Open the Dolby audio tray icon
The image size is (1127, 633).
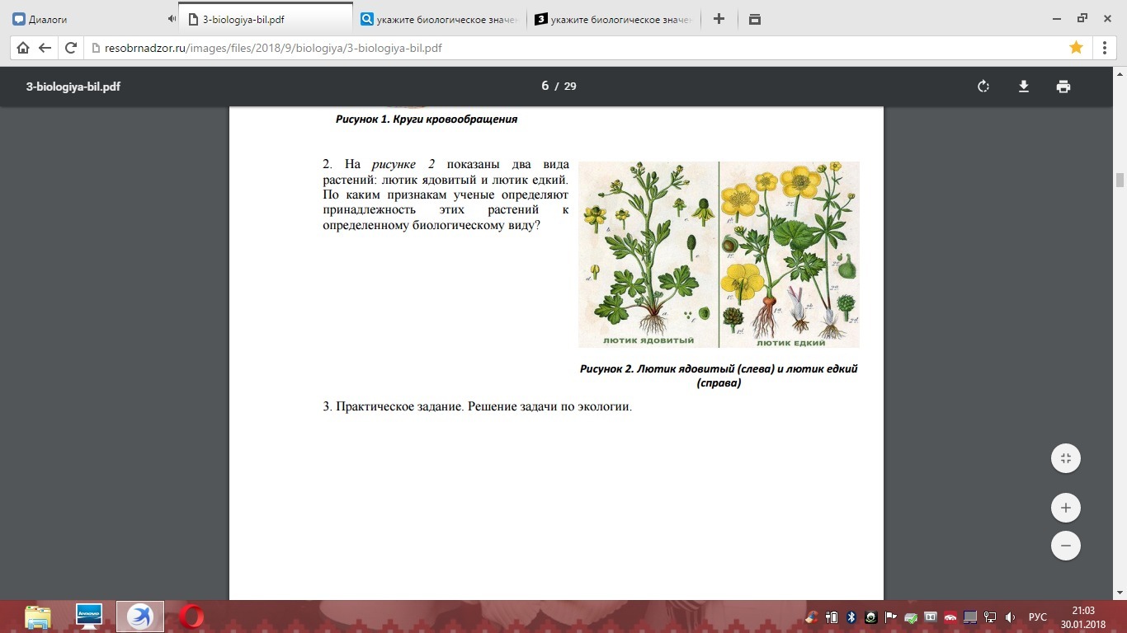point(931,617)
